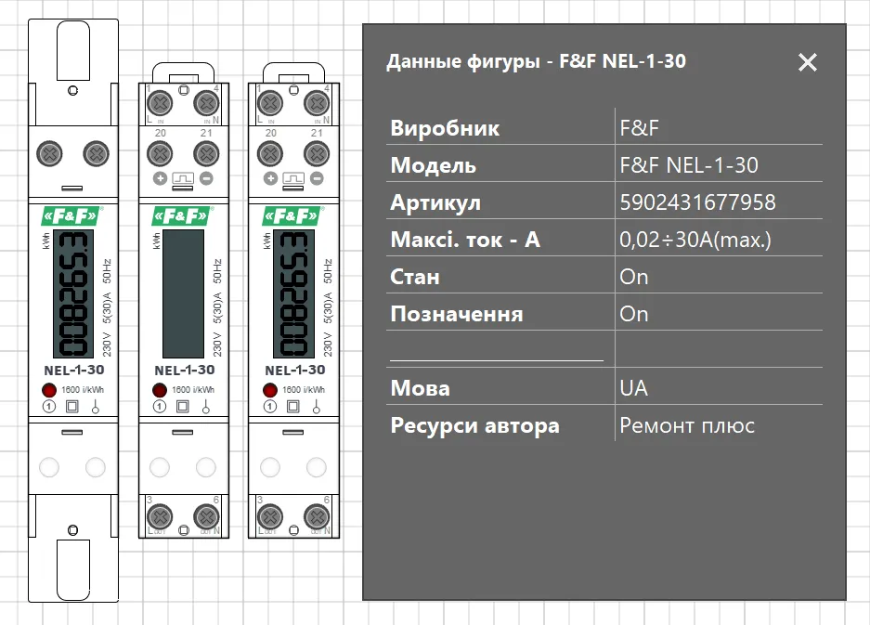Image resolution: width=870 pixels, height=625 pixels.
Task: Click the plus pulse symbol on the middle meter
Action: click(160, 178)
